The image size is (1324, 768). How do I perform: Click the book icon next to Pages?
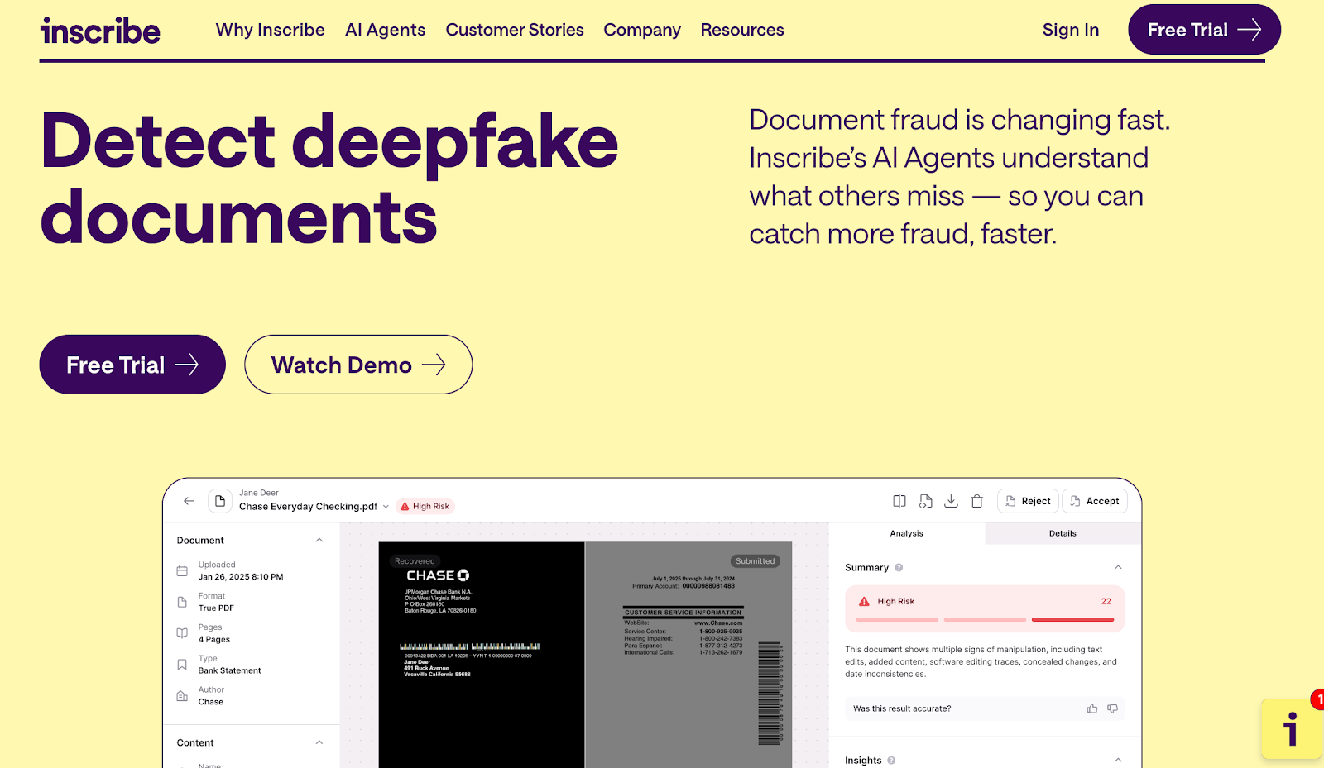coord(182,633)
